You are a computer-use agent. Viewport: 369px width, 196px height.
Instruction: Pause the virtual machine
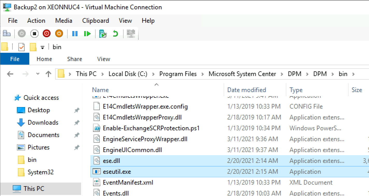tap(75, 34)
